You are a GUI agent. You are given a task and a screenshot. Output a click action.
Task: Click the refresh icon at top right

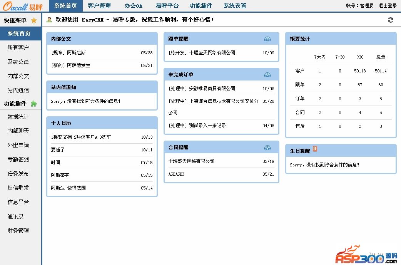[391, 20]
